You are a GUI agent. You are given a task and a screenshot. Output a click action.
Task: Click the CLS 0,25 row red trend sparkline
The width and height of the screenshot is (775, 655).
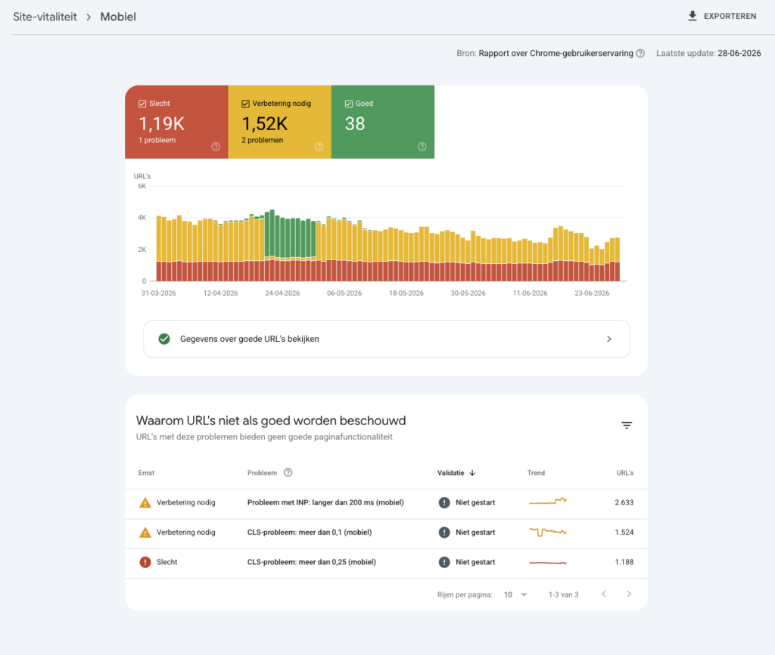point(548,563)
